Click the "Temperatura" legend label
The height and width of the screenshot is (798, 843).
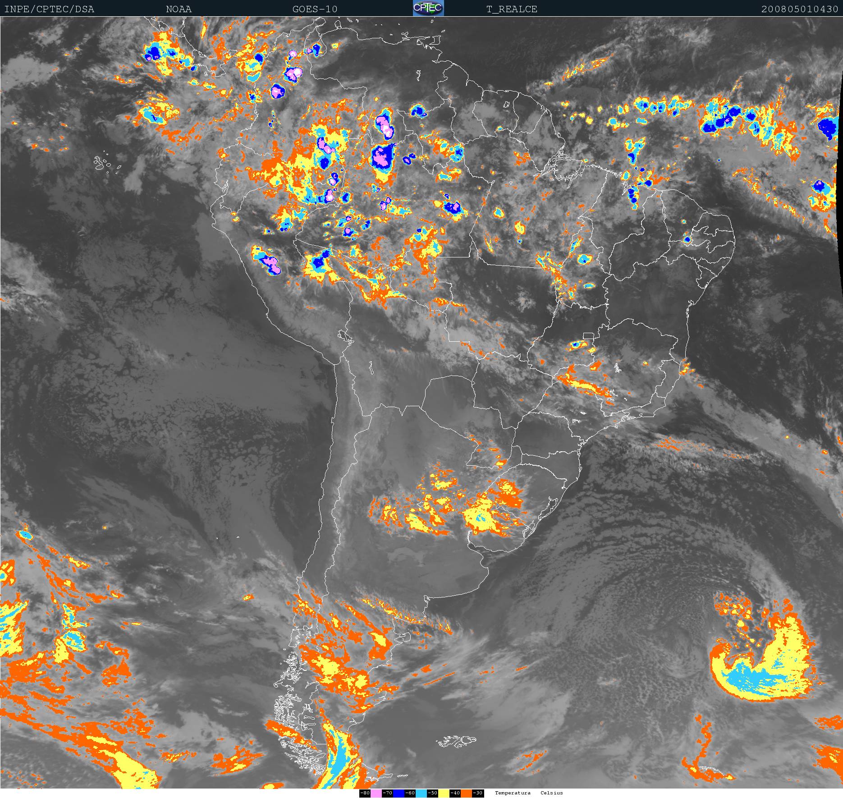coord(513,793)
